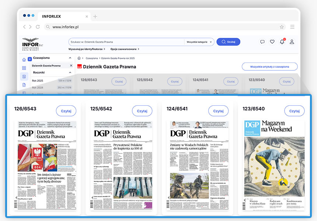Click the browser reload icon
Viewport: 317px width, 221px height.
click(38, 27)
